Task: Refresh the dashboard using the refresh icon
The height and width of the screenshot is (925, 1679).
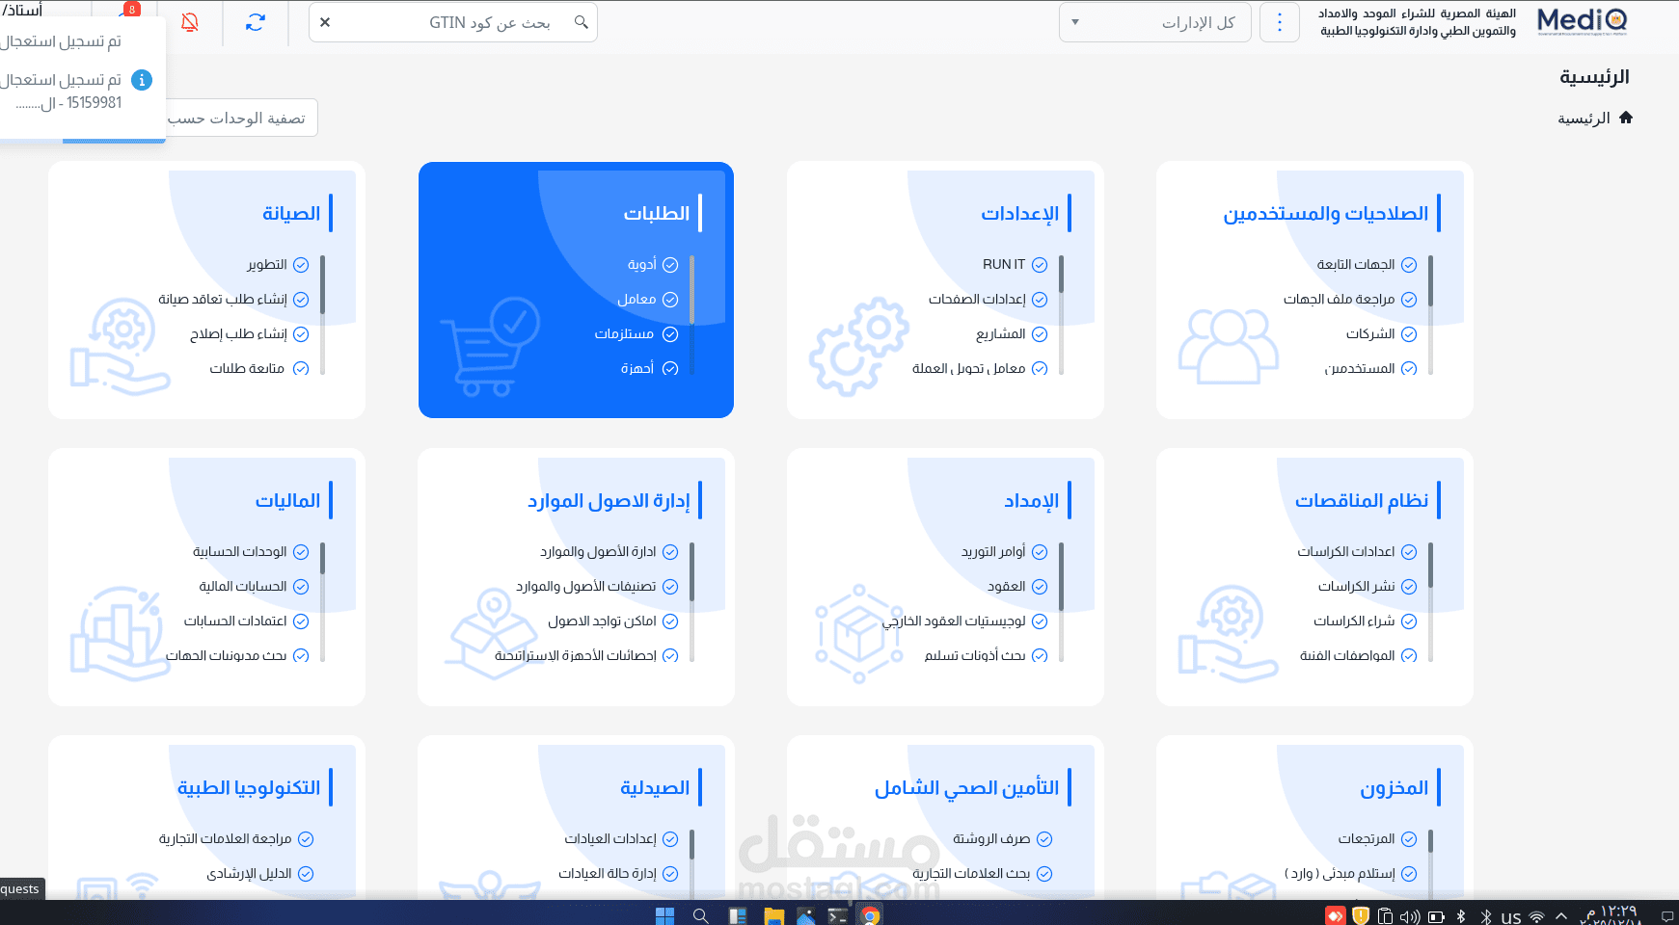Action: coord(255,23)
